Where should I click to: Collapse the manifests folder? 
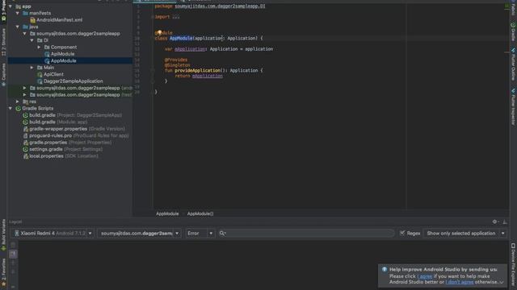pos(18,13)
